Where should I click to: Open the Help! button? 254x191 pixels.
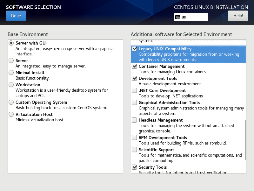pyautogui.click(x=238, y=16)
